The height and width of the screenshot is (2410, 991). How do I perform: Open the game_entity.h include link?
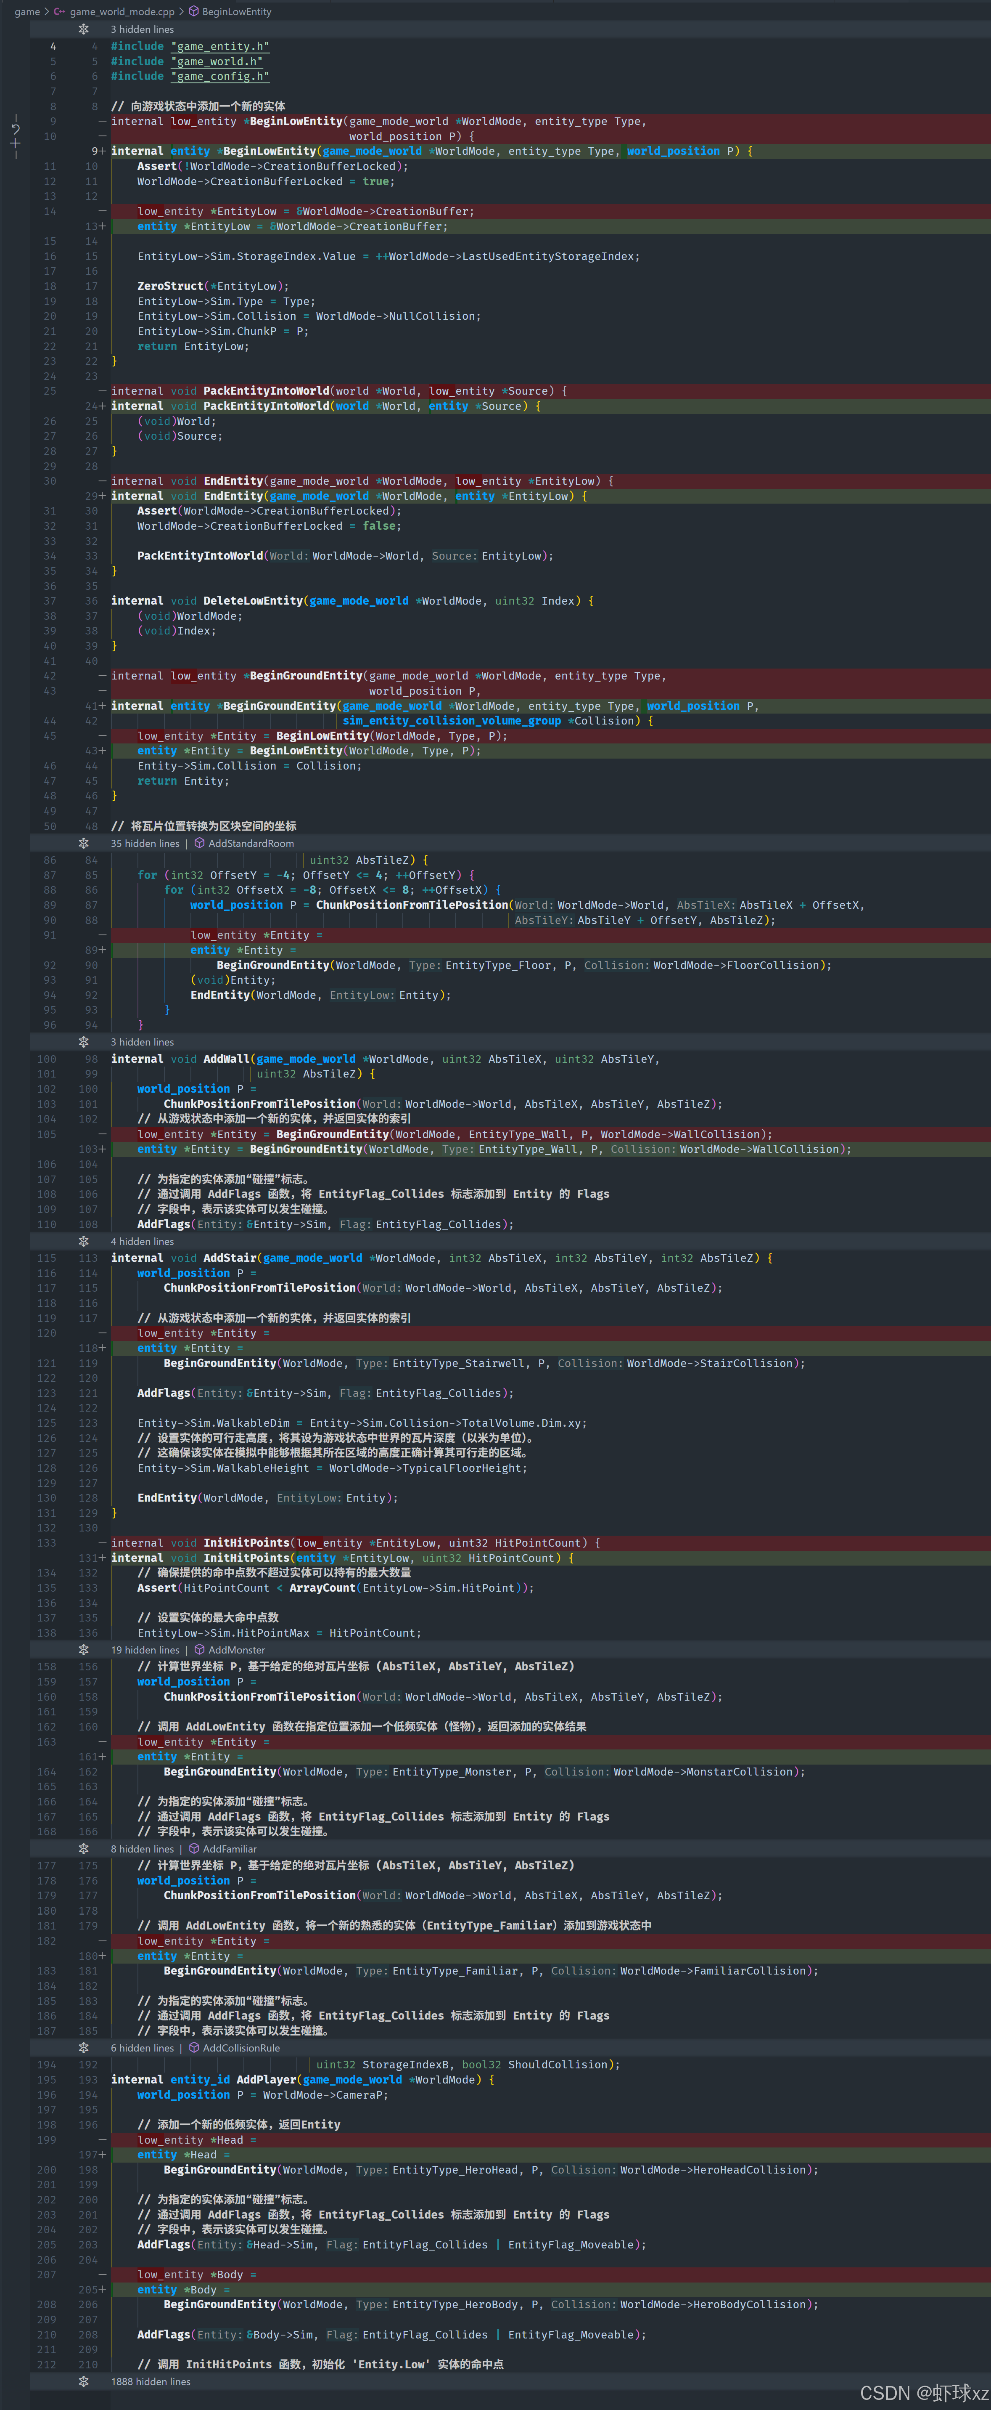coord(221,46)
